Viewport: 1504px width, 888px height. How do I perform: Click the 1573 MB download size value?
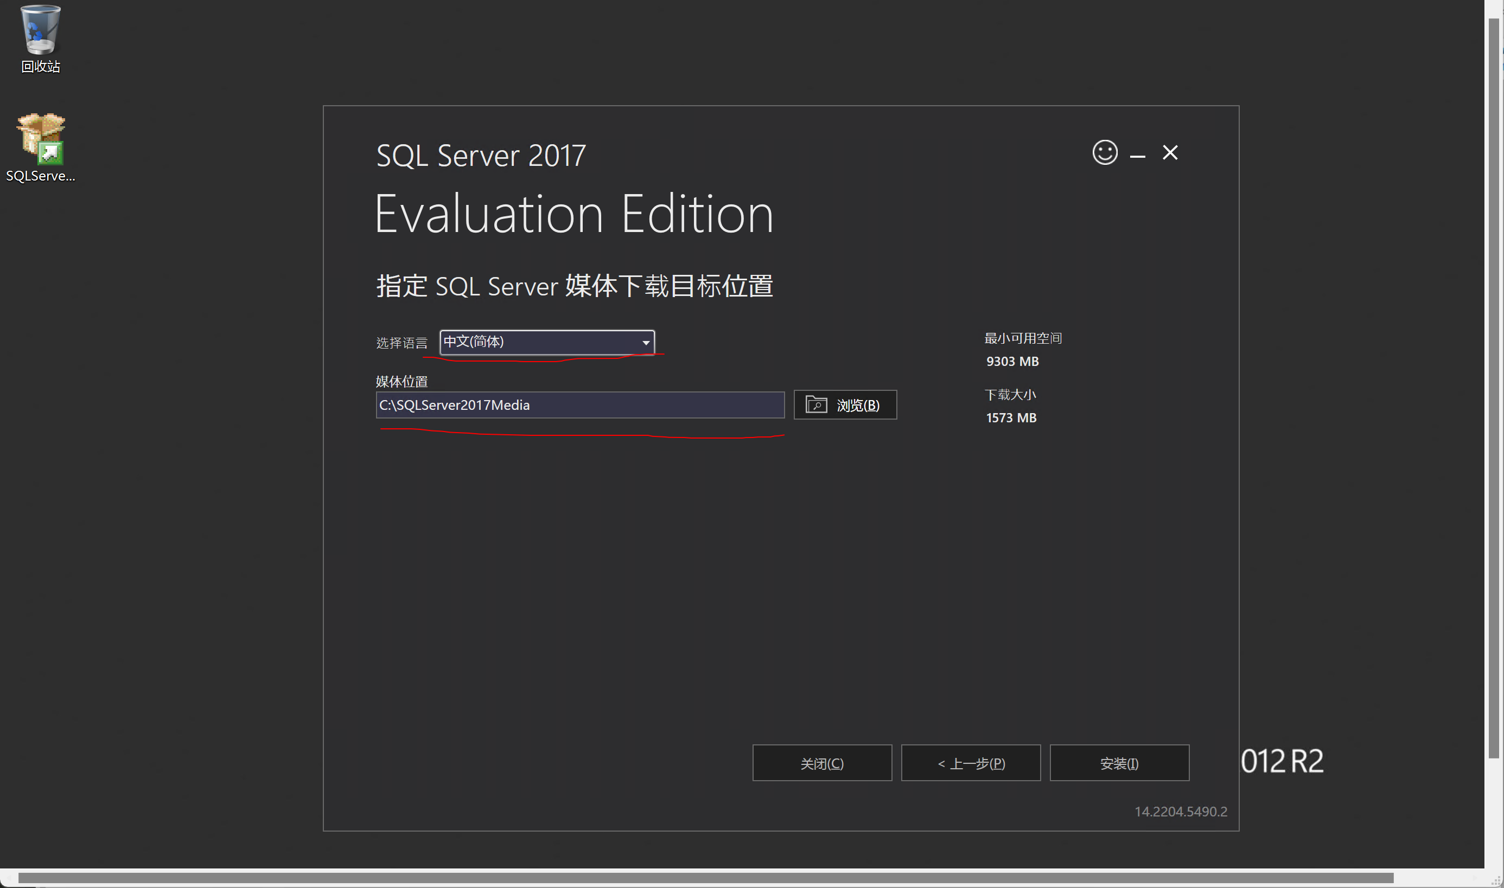1011,417
